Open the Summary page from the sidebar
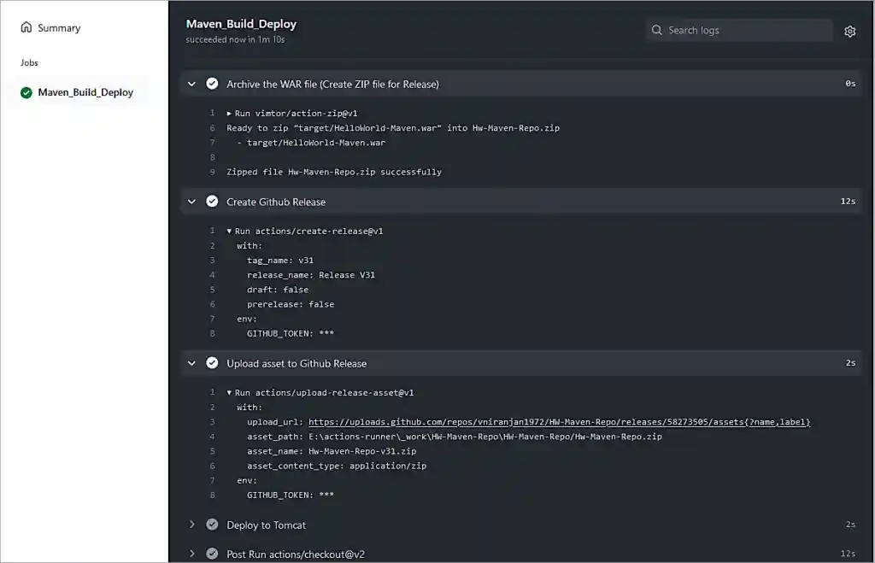This screenshot has width=875, height=563. 58,27
